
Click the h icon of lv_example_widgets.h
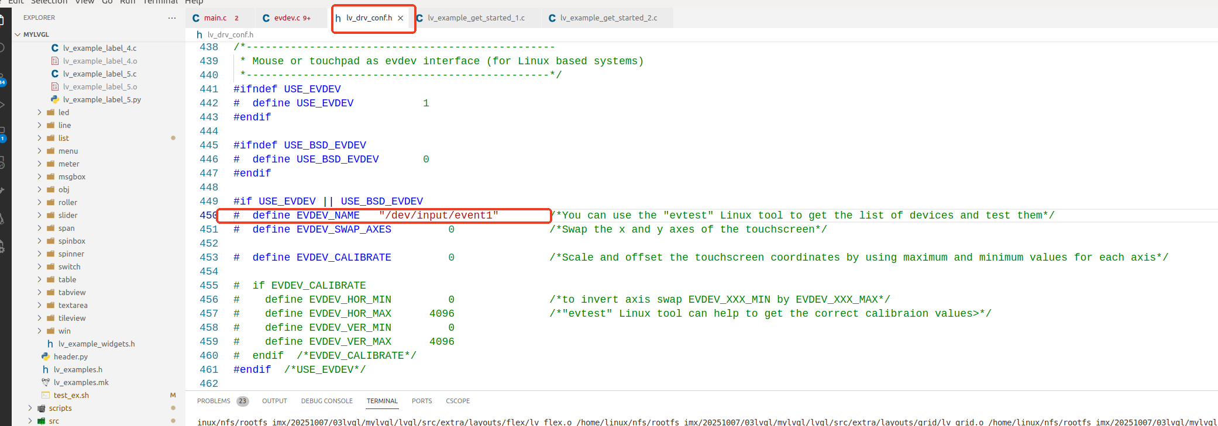click(x=50, y=344)
